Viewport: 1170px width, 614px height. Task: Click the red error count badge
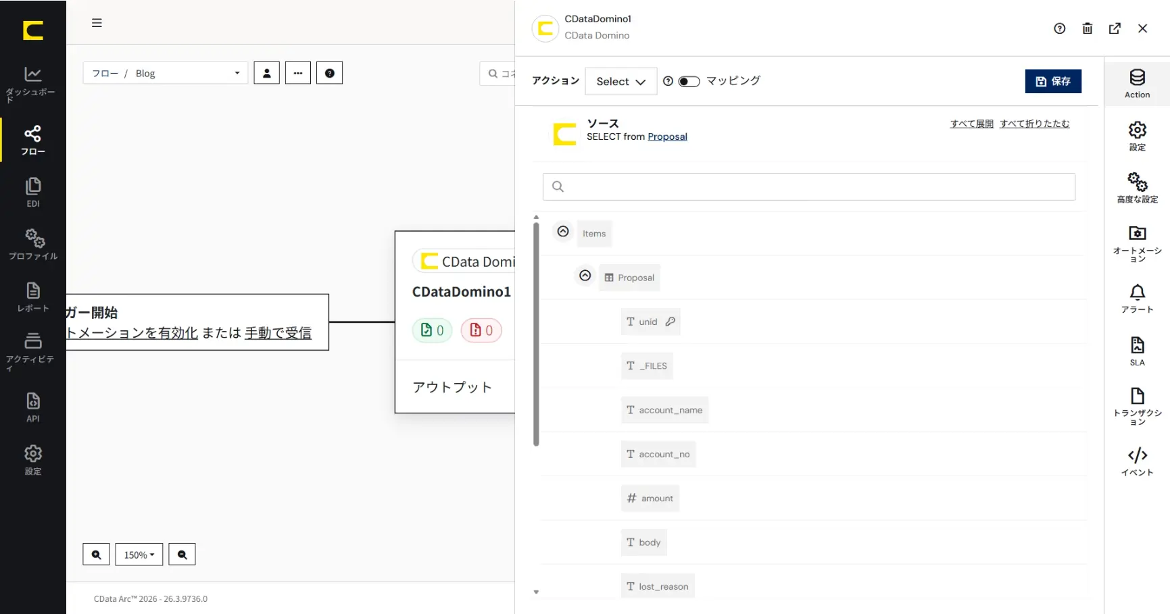pos(481,330)
